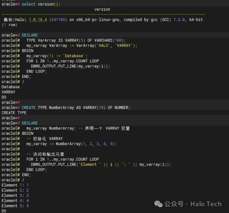
Task: Click the 'CREATE TYPE' result line
Action: click(x=14, y=113)
